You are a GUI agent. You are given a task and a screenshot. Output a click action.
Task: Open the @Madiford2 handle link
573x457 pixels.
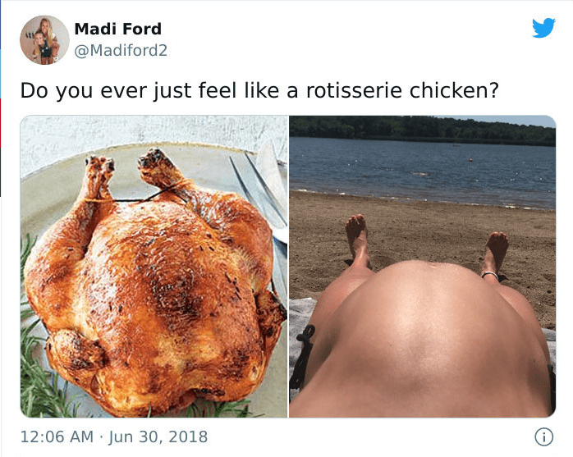[121, 50]
